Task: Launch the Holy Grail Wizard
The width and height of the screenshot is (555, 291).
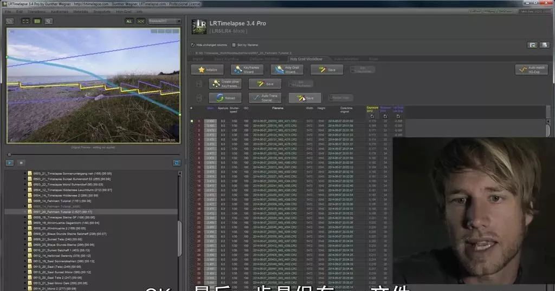Action: pyautogui.click(x=287, y=70)
